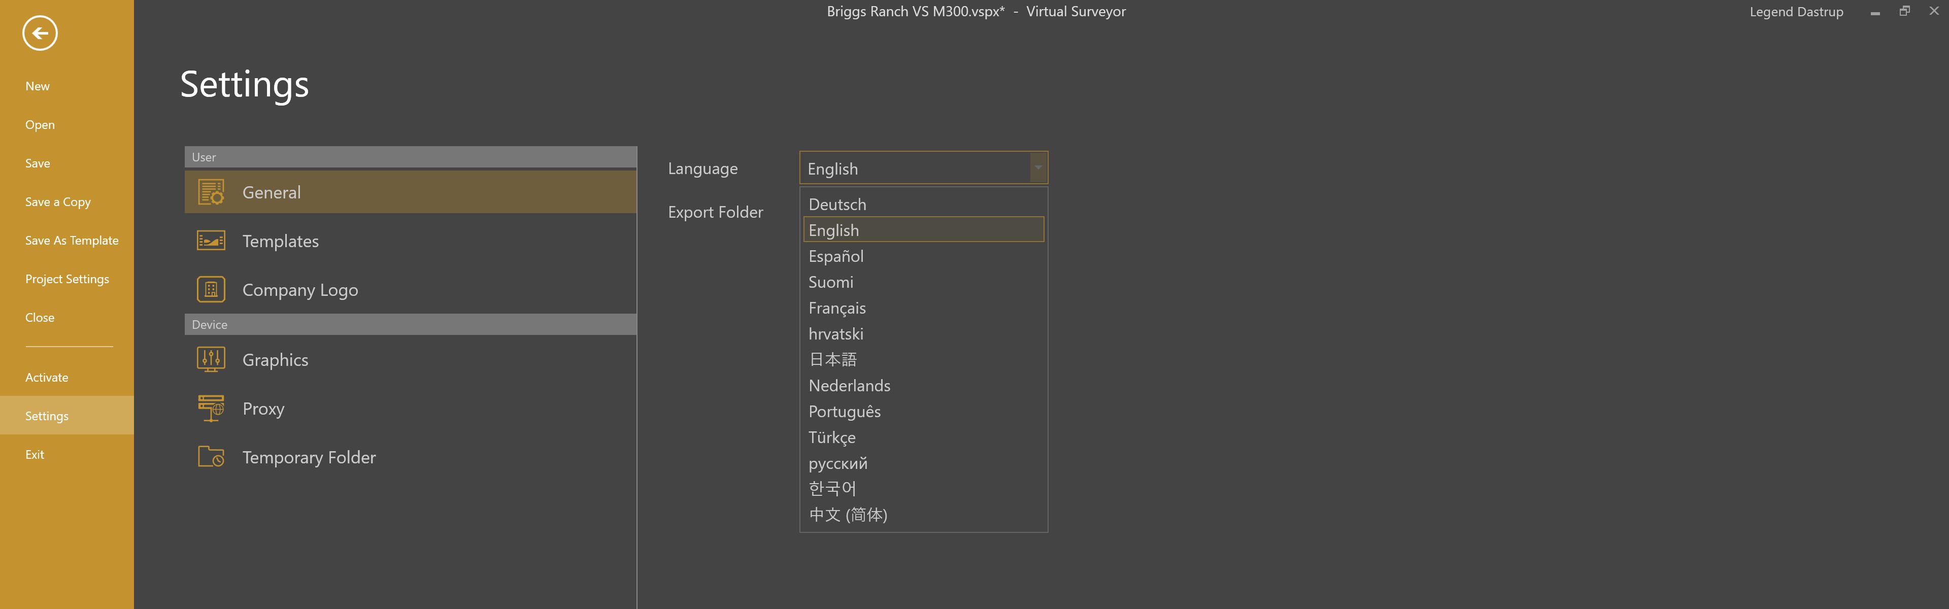Choose English in the dropdown list
The width and height of the screenshot is (1949, 609).
pyautogui.click(x=923, y=230)
